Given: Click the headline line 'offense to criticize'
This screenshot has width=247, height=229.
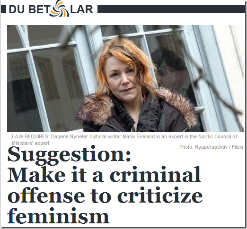Looking at the screenshot, I should tap(105, 195).
